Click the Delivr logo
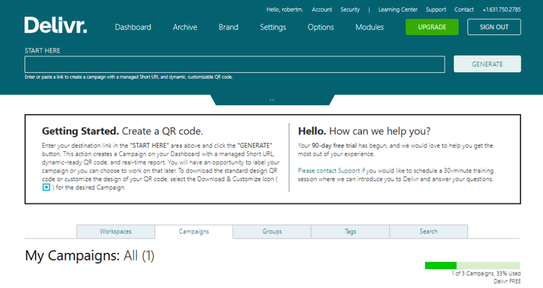 55,25
